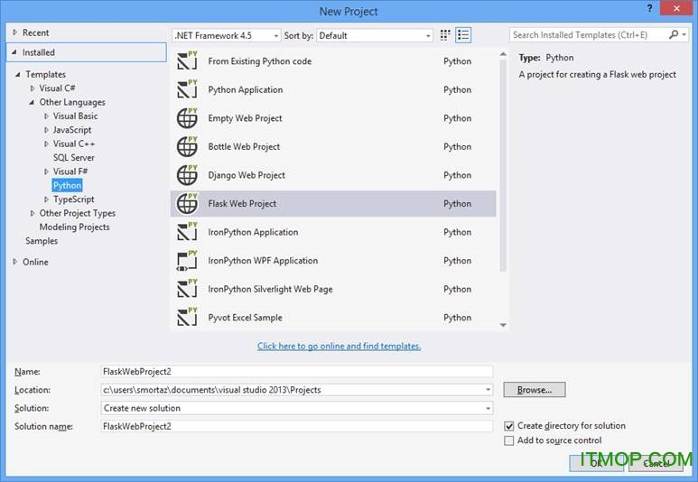Select Modeling Projects in the tree
Screen dimensions: 698x482
[x=74, y=227]
